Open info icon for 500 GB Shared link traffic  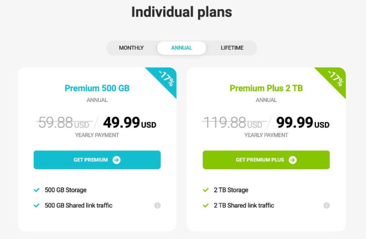[x=157, y=206]
